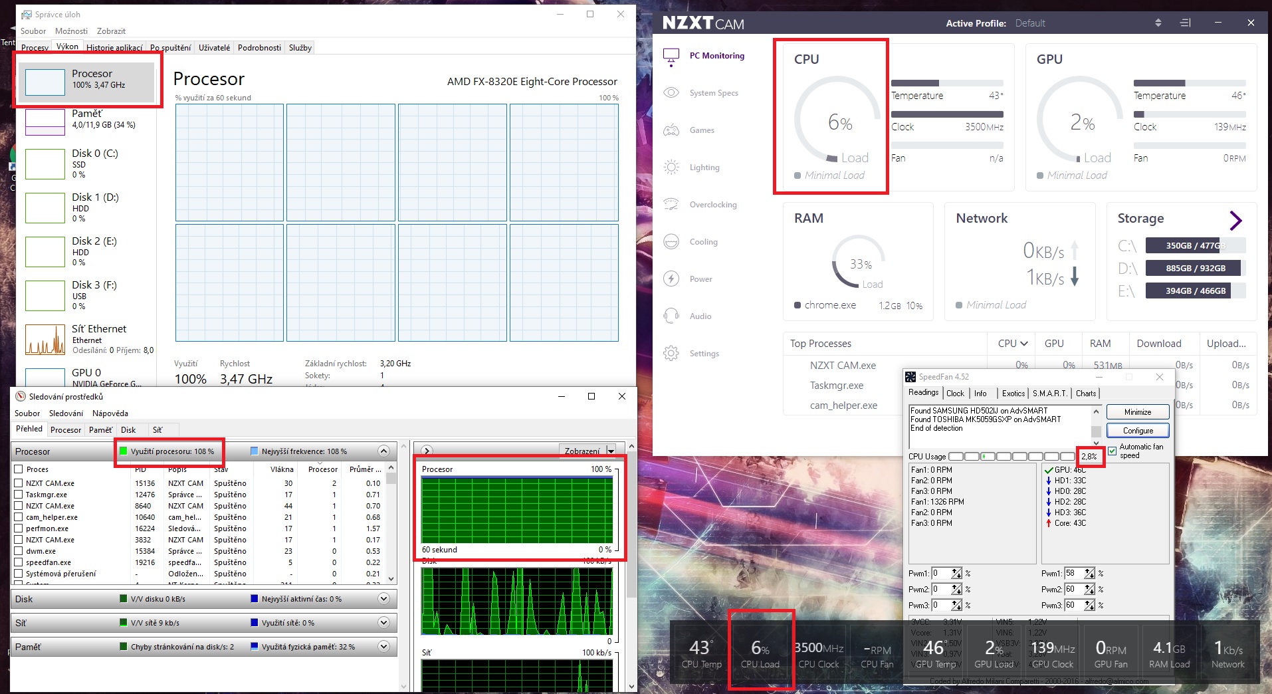Select Disk 3 (F:) thumbnail in Task Manager

pyautogui.click(x=45, y=296)
